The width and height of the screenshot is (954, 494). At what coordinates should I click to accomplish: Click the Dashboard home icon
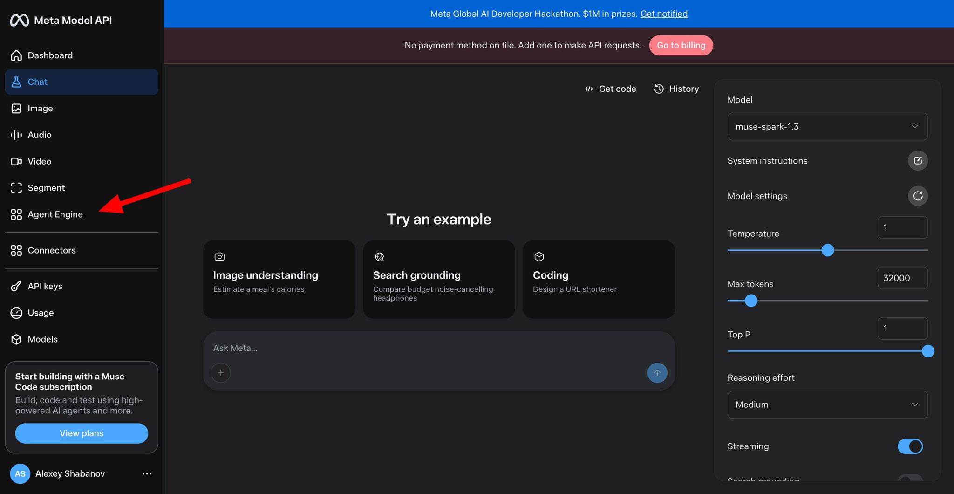pyautogui.click(x=16, y=55)
